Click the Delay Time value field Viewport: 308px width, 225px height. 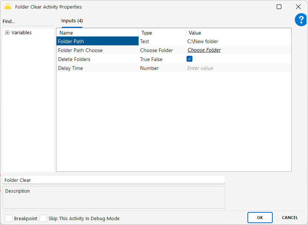(x=238, y=68)
